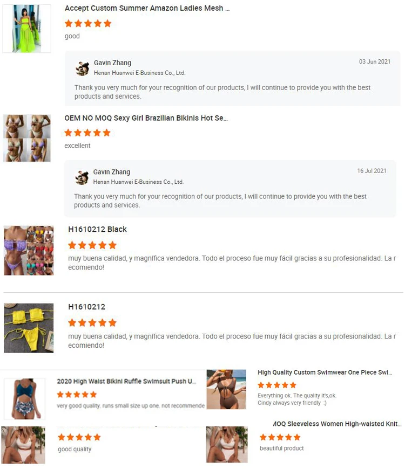Click the Brazilian bikinis four-photo thumbnail
405x469 pixels.
26,138
